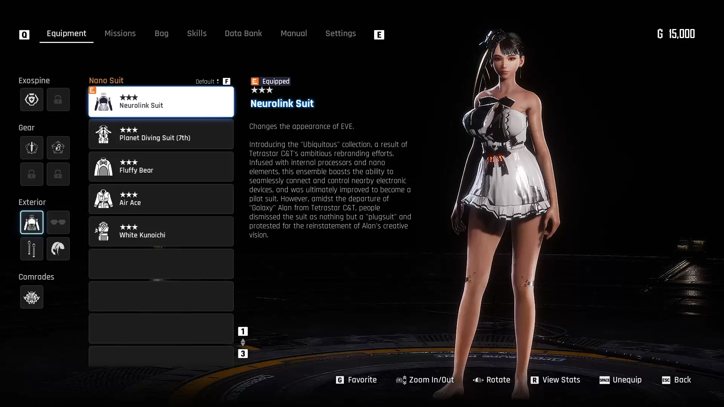The height and width of the screenshot is (407, 724).
Task: Select the hair accessory slot
Action: (x=58, y=249)
